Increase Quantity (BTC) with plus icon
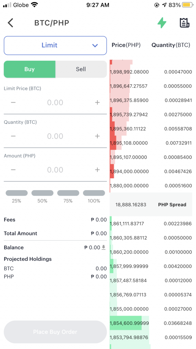Viewport: 196px width, 349px height. pyautogui.click(x=97, y=136)
